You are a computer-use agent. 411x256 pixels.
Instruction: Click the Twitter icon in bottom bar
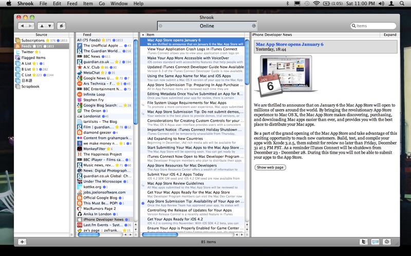tap(364, 242)
